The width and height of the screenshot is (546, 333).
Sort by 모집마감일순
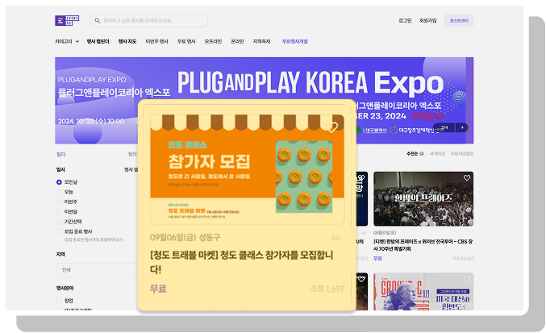[462, 153]
